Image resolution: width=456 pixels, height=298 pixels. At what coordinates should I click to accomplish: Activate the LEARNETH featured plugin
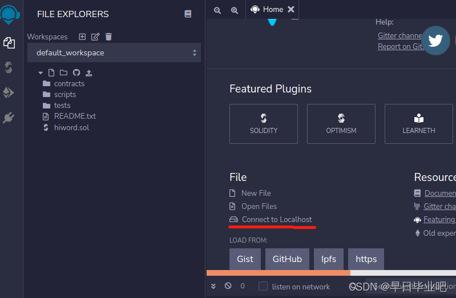(419, 124)
